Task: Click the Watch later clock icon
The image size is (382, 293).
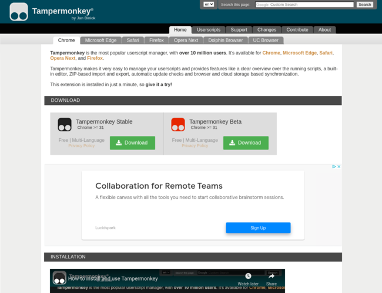Action: [248, 276]
